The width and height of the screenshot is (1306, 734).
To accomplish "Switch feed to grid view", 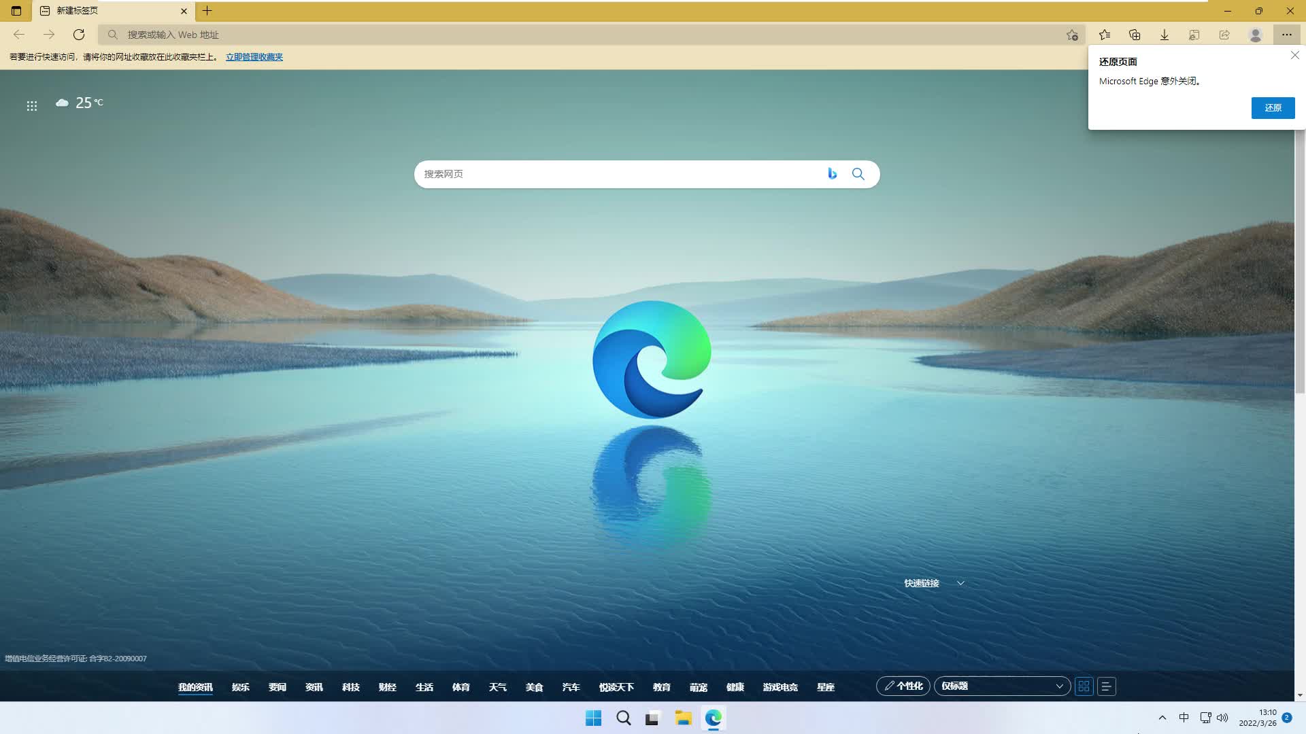I will (1084, 686).
